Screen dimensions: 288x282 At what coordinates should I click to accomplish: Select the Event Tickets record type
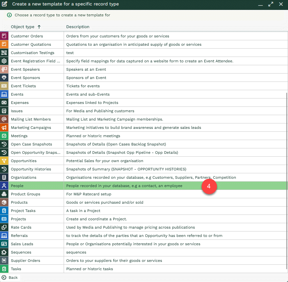144,86
